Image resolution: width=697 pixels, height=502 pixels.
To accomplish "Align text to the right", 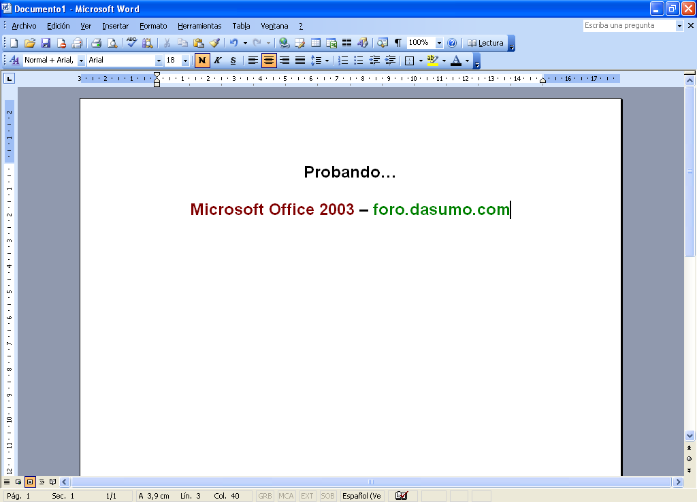I will click(285, 61).
